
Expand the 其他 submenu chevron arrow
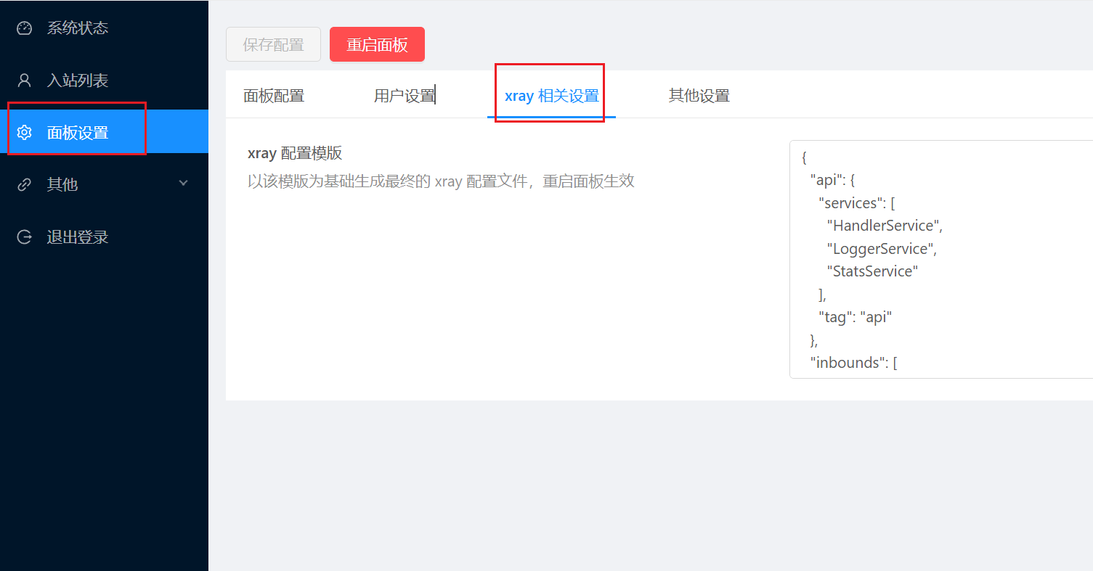183,184
